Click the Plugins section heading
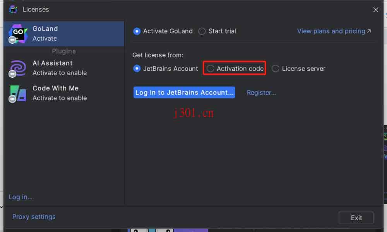 point(64,51)
